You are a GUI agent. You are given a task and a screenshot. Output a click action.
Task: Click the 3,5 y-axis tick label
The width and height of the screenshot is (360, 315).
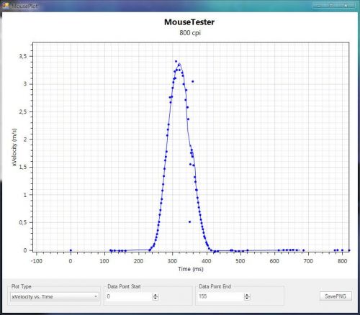click(23, 56)
